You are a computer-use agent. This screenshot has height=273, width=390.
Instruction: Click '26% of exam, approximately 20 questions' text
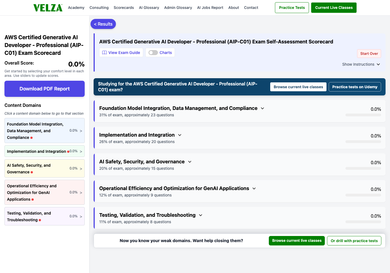point(137,142)
